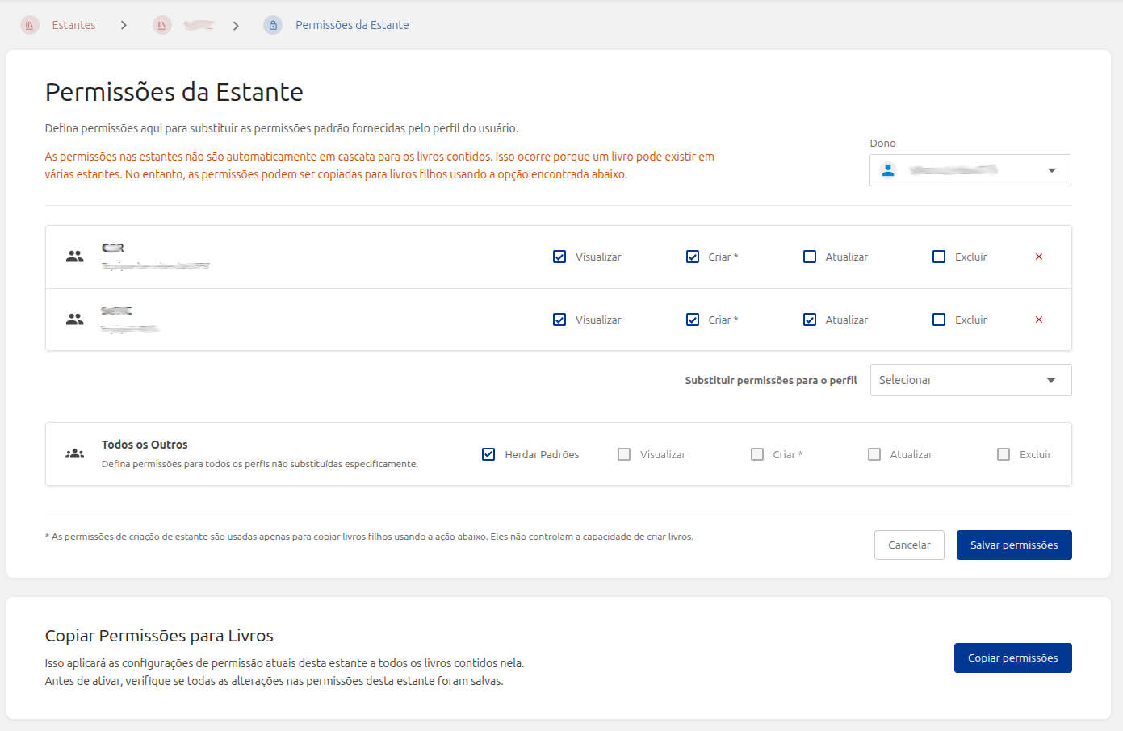Remove the second role row with red X
This screenshot has width=1123, height=731.
click(x=1039, y=320)
